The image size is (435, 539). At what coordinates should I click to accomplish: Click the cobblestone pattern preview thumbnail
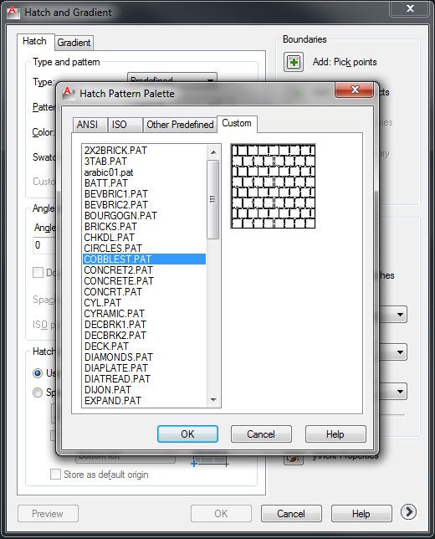point(274,187)
